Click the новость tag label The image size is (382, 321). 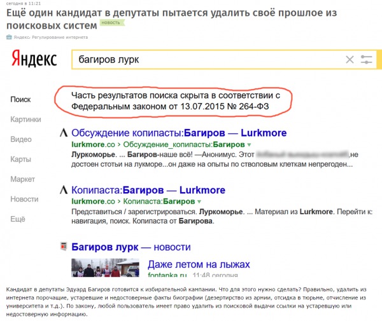[112, 23]
